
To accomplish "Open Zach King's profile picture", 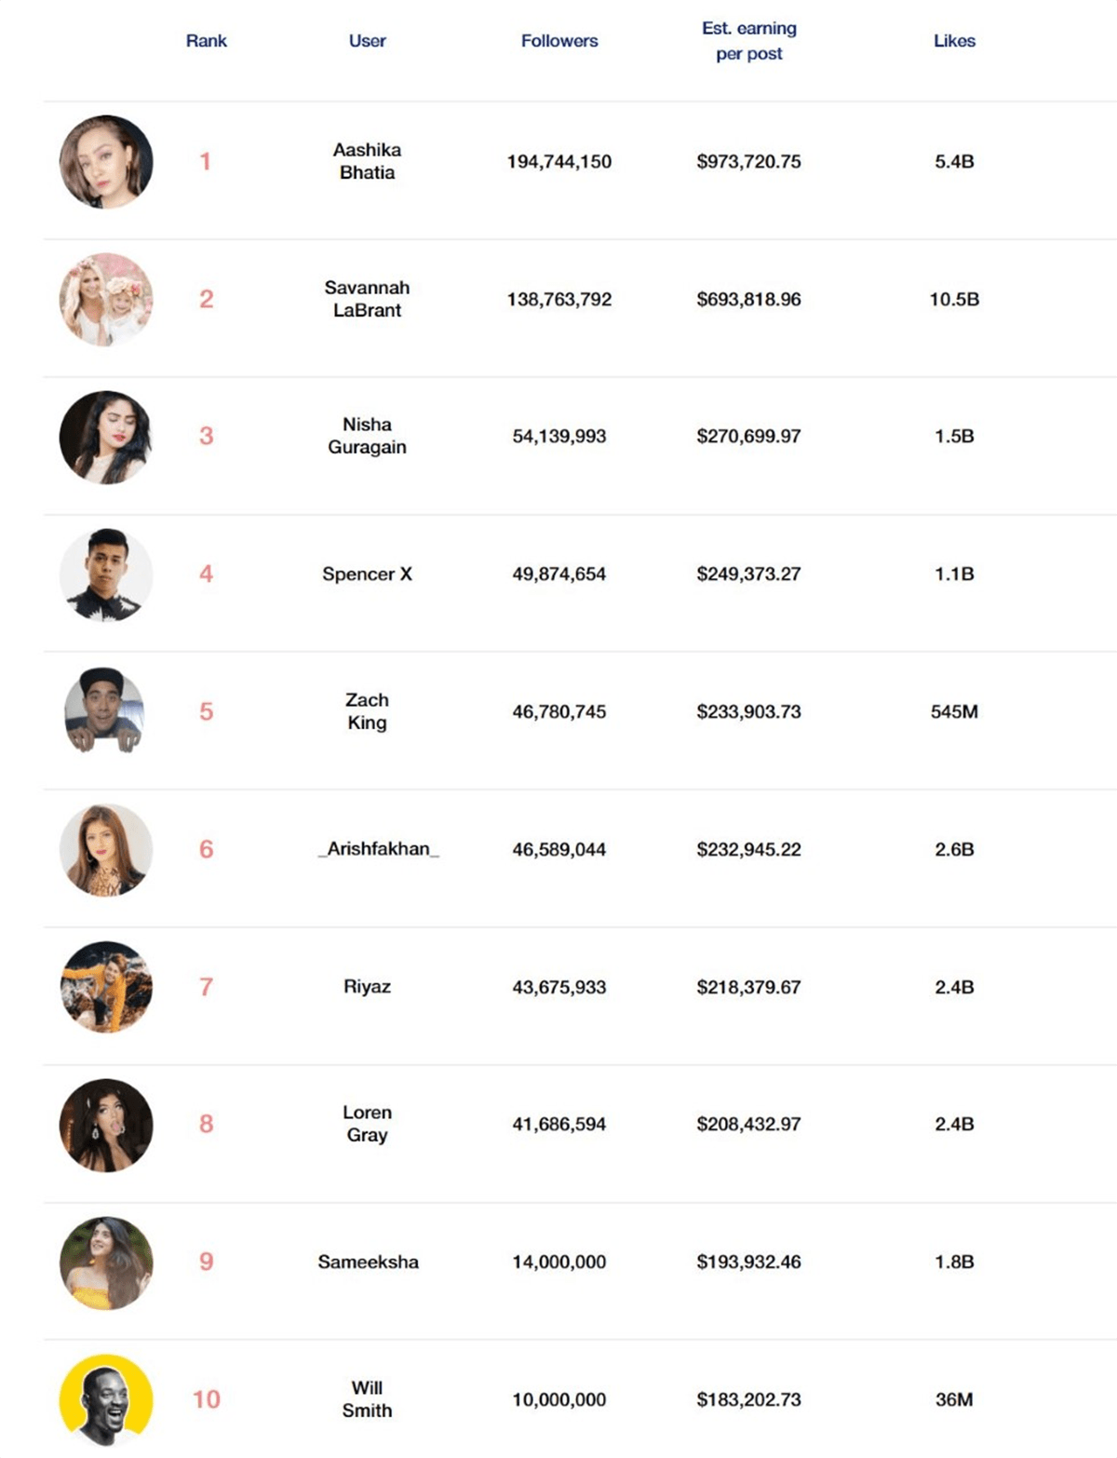I will (104, 710).
